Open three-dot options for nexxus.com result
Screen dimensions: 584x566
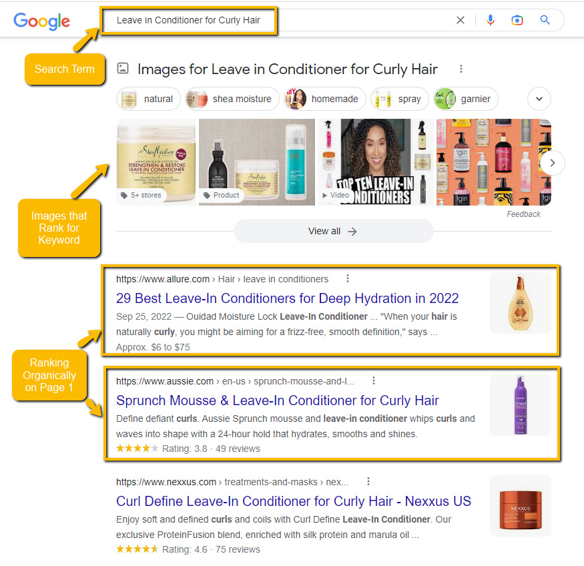coord(368,481)
